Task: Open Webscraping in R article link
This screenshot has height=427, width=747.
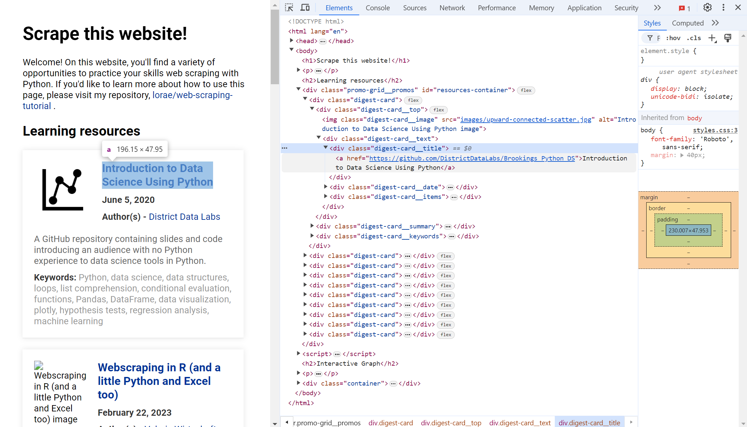Action: (159, 381)
